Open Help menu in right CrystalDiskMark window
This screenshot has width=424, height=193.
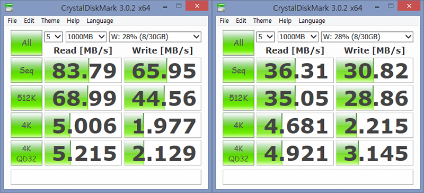[285, 21]
